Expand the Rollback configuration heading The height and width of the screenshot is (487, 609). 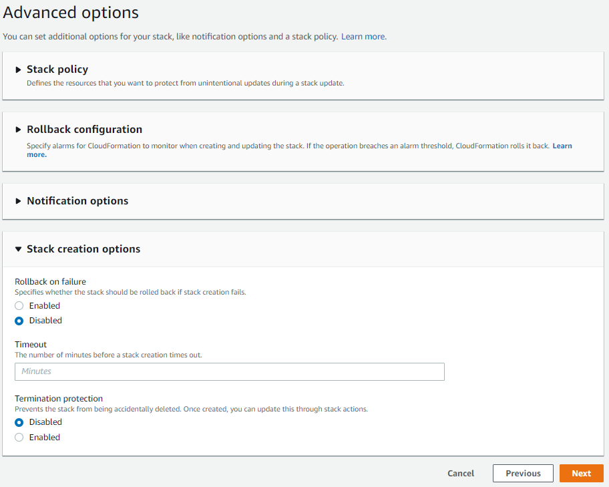[x=84, y=130]
